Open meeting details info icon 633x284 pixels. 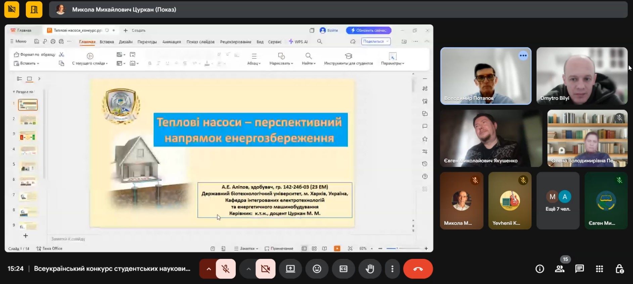540,269
